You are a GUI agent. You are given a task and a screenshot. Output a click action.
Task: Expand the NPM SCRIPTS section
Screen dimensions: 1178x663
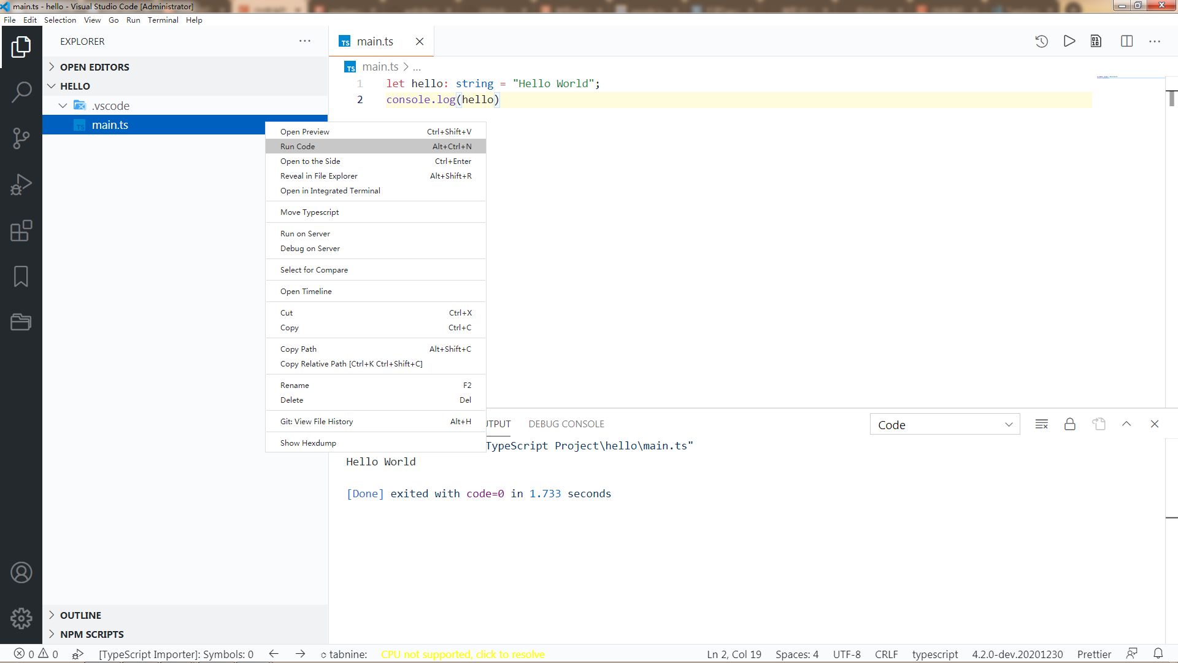(x=91, y=634)
